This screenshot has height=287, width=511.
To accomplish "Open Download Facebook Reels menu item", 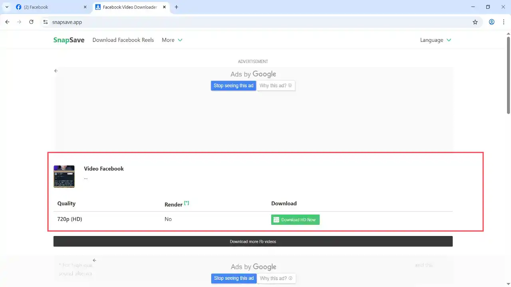I will click(x=123, y=40).
